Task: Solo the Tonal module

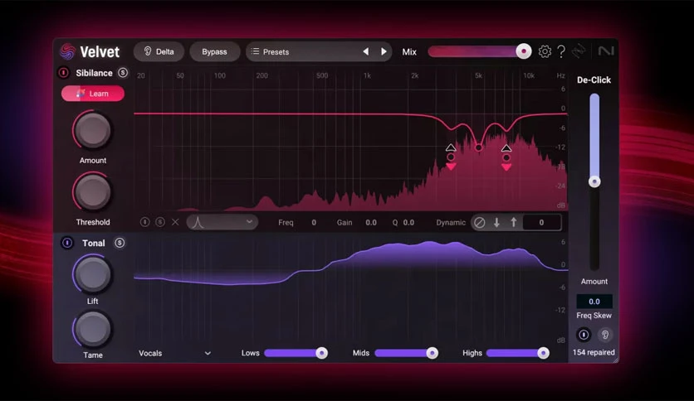Action: coord(120,243)
